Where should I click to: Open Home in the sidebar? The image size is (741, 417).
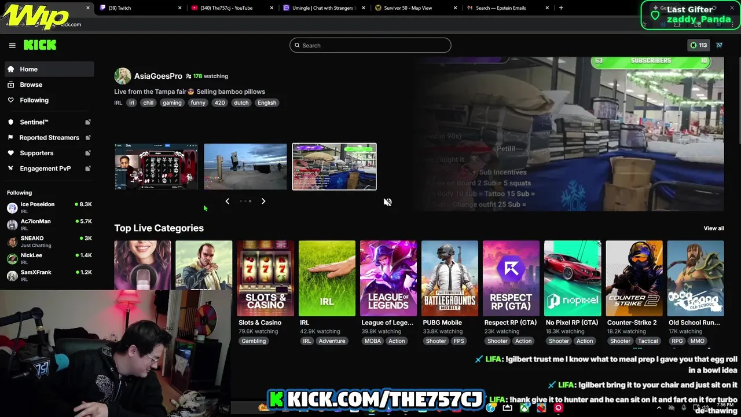tap(49, 69)
